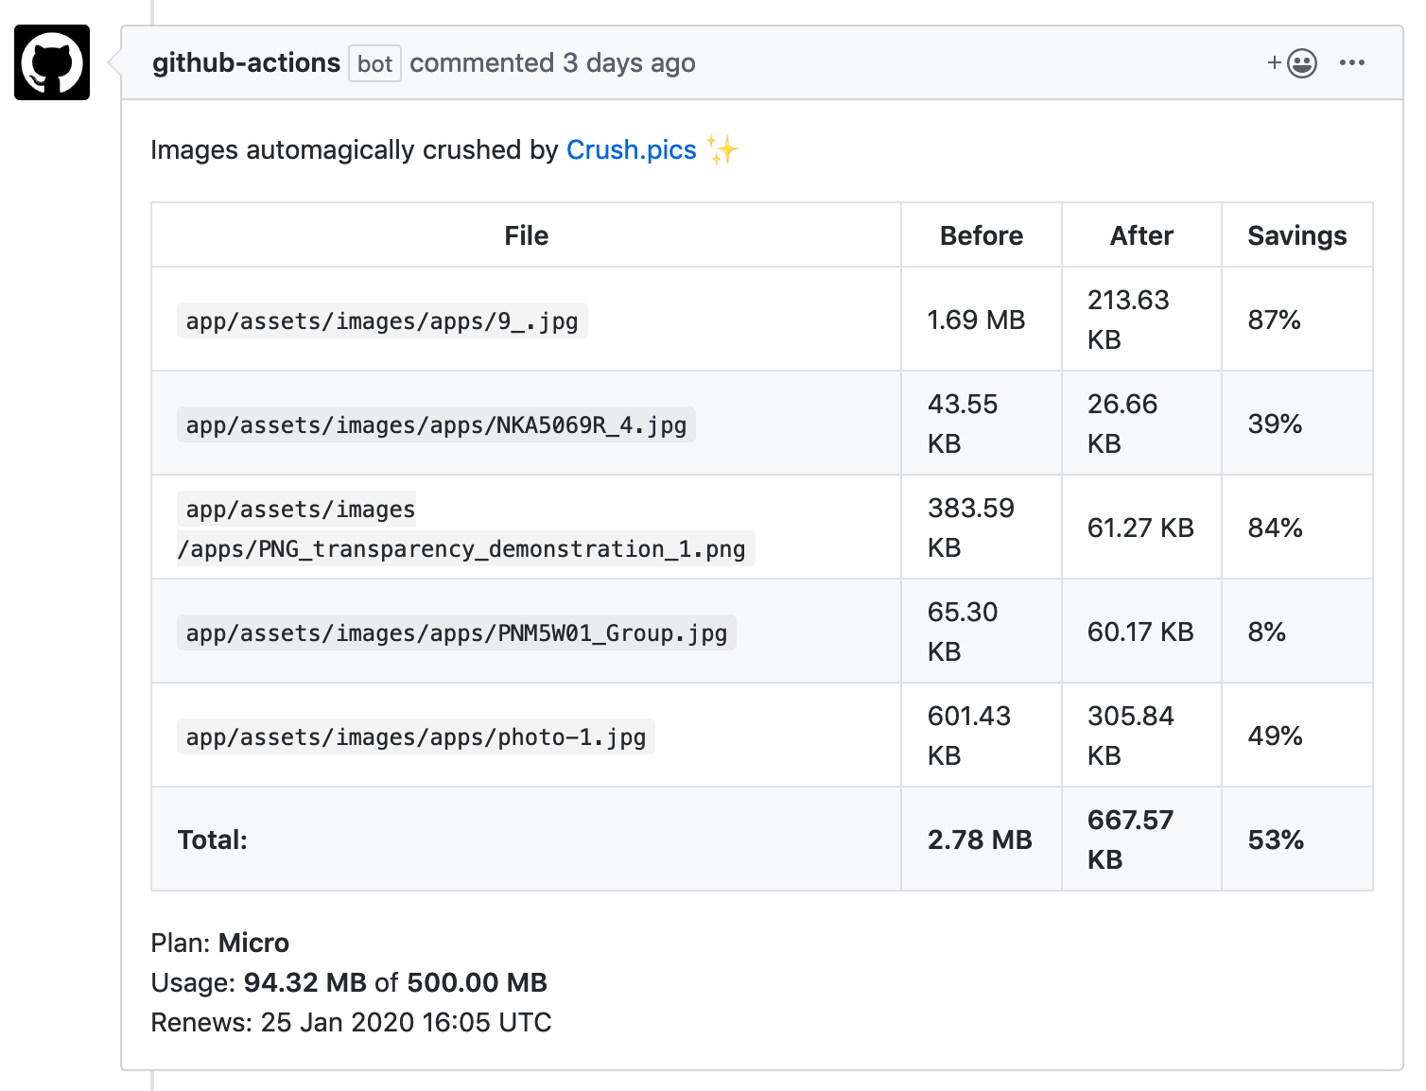Click the github-actions username
Image resolution: width=1426 pixels, height=1091 pixels.
coord(246,62)
